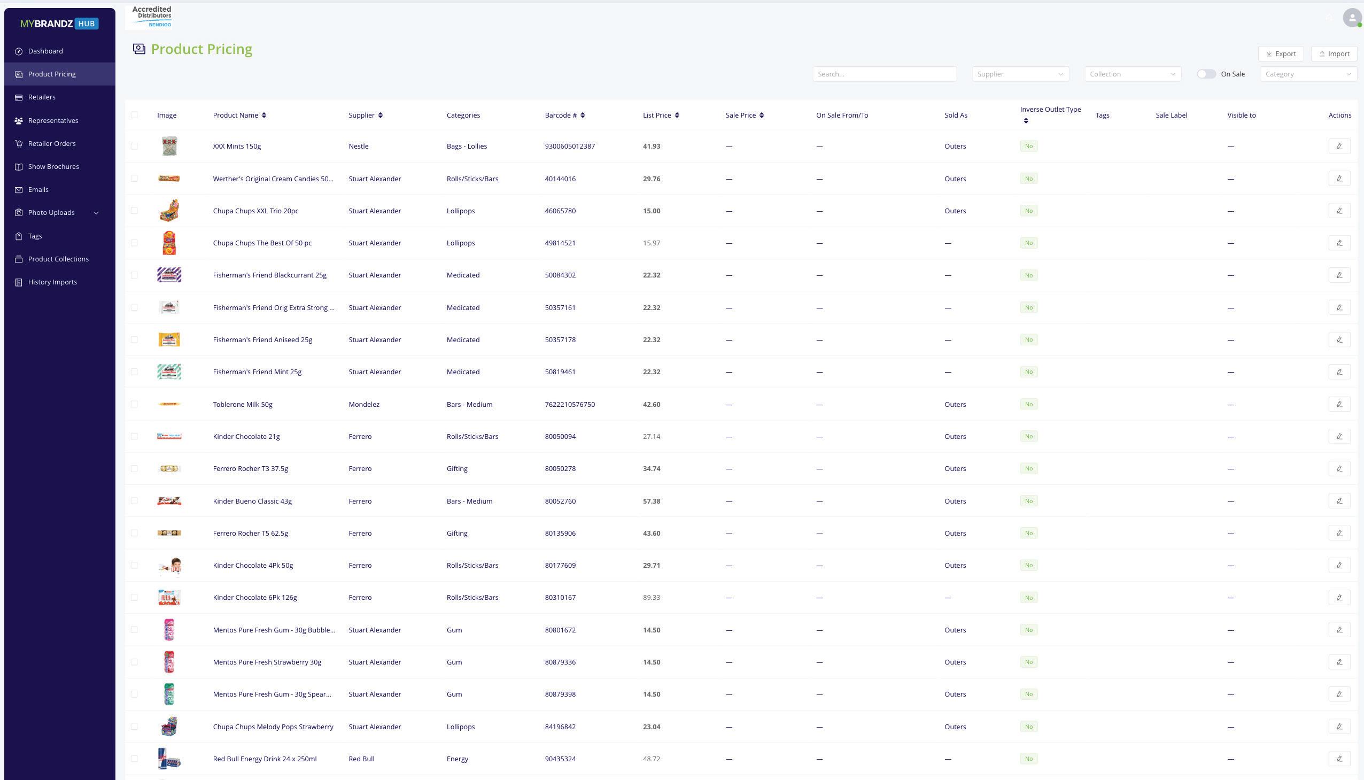Click the edit icon for XXX Mints 150g
This screenshot has height=780, width=1364.
point(1339,146)
